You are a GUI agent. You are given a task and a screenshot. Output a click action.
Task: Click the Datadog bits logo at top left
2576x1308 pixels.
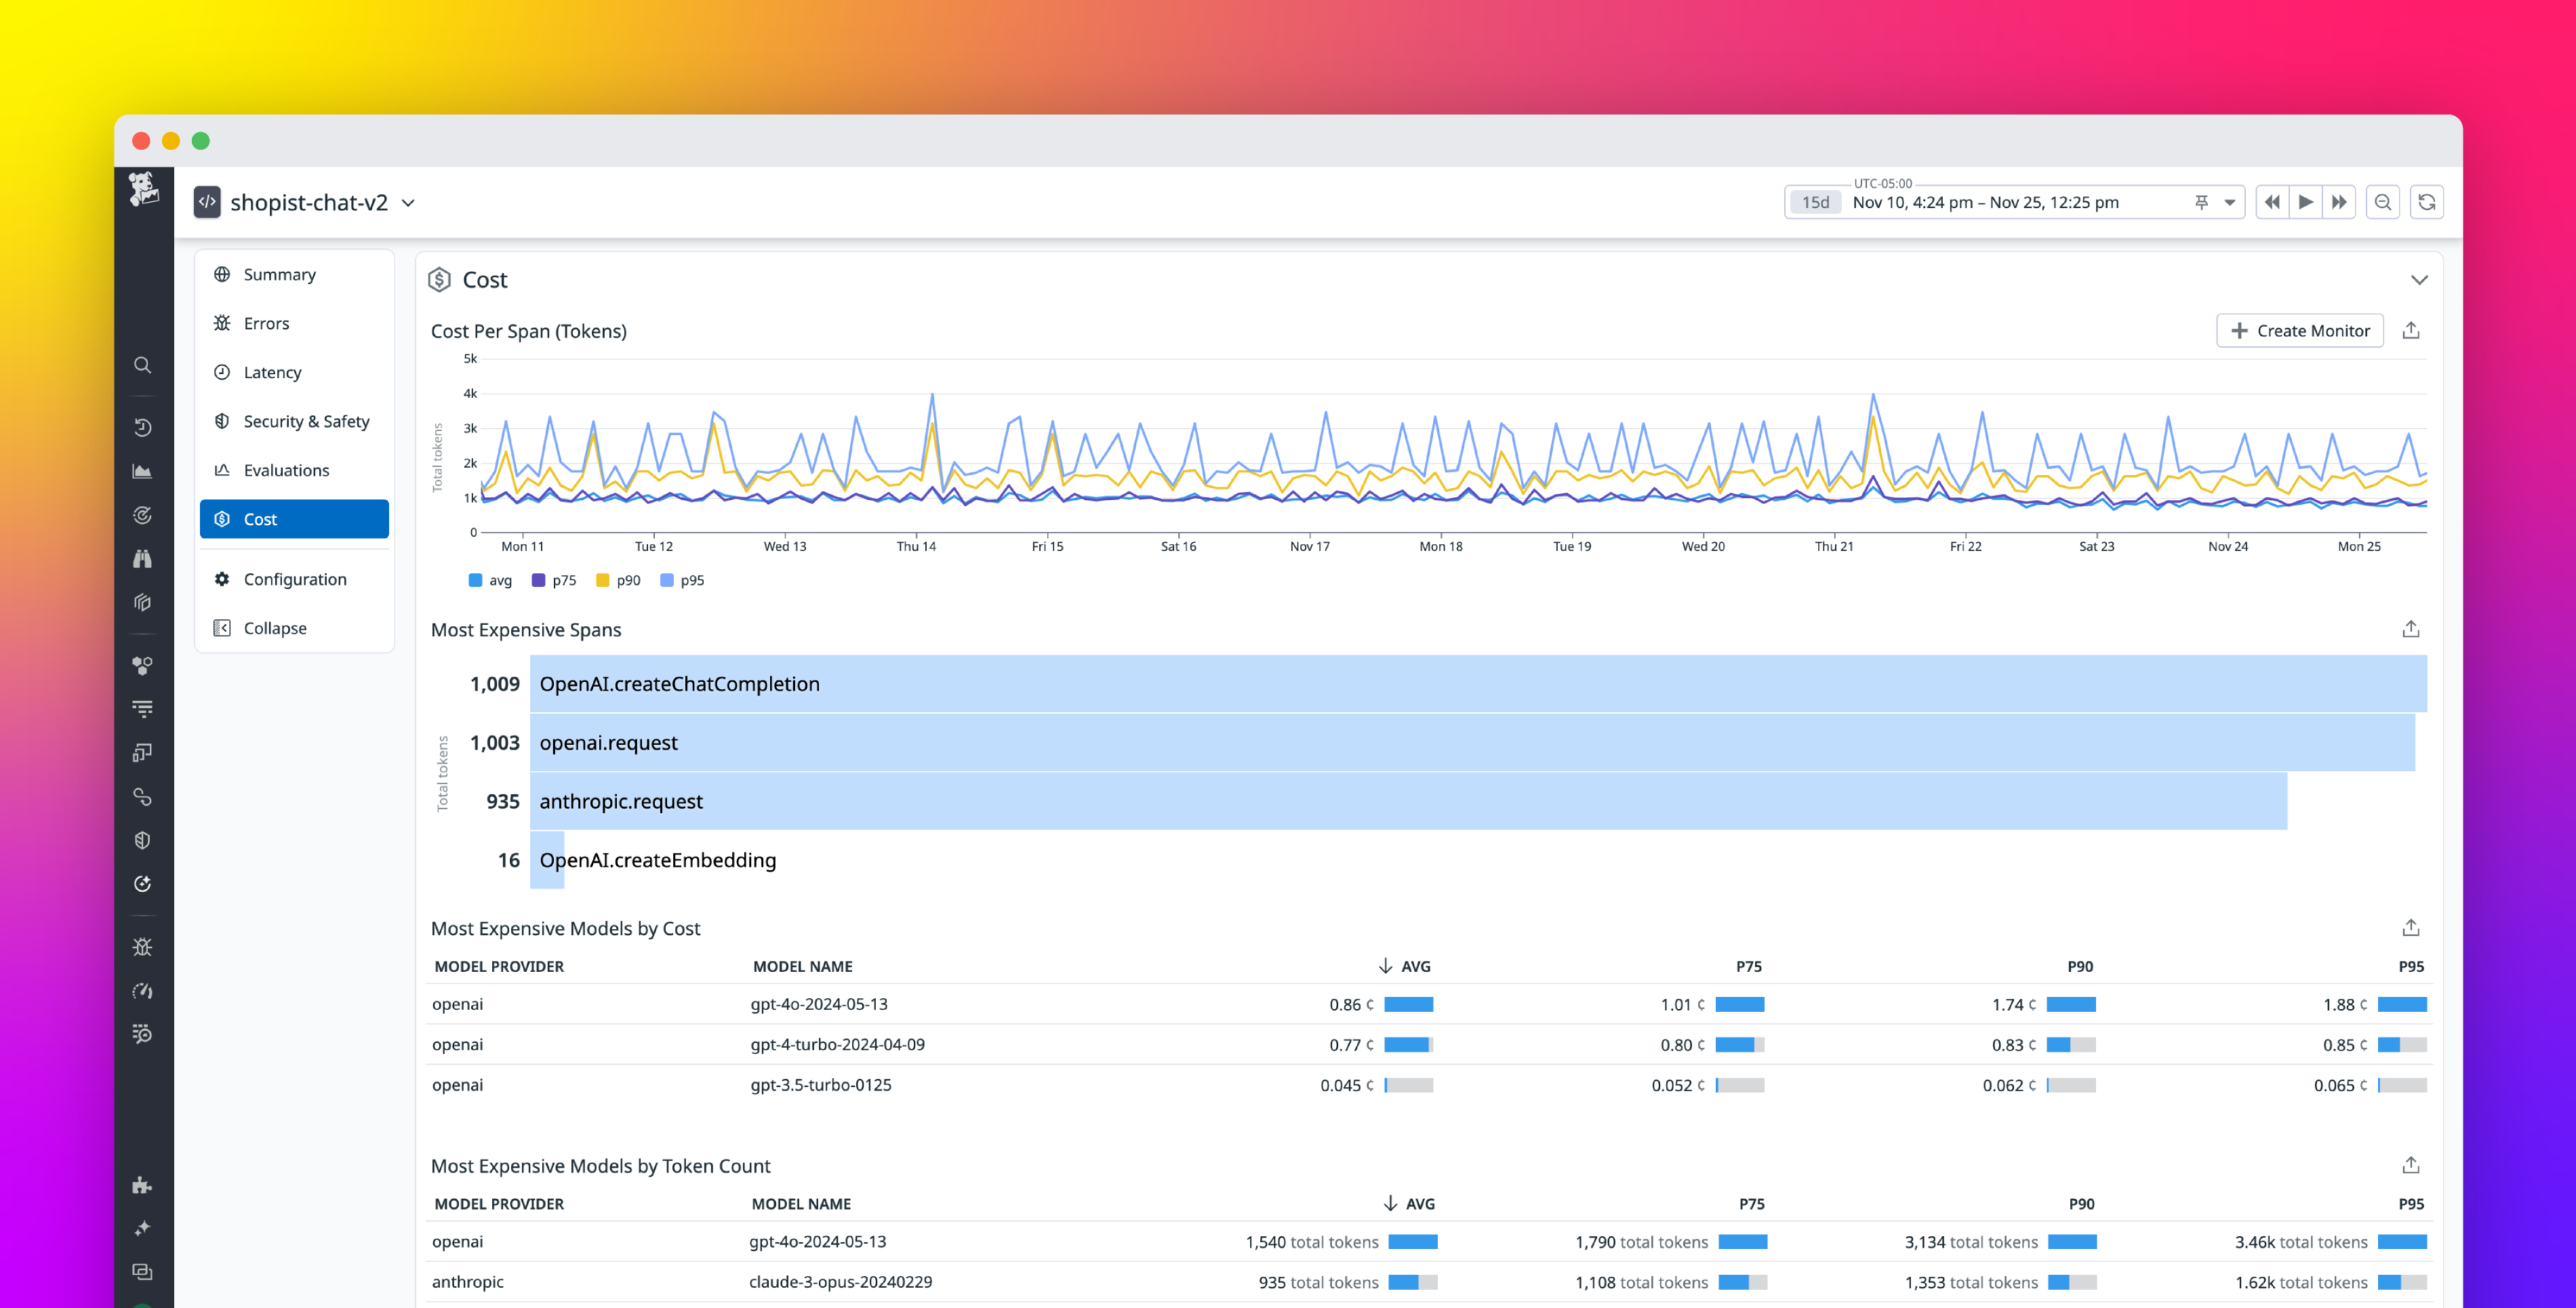[x=143, y=191]
